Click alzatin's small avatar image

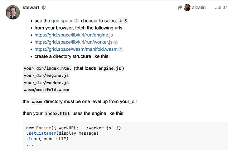click(x=187, y=7)
